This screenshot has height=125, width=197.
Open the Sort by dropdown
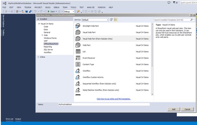point(95,20)
